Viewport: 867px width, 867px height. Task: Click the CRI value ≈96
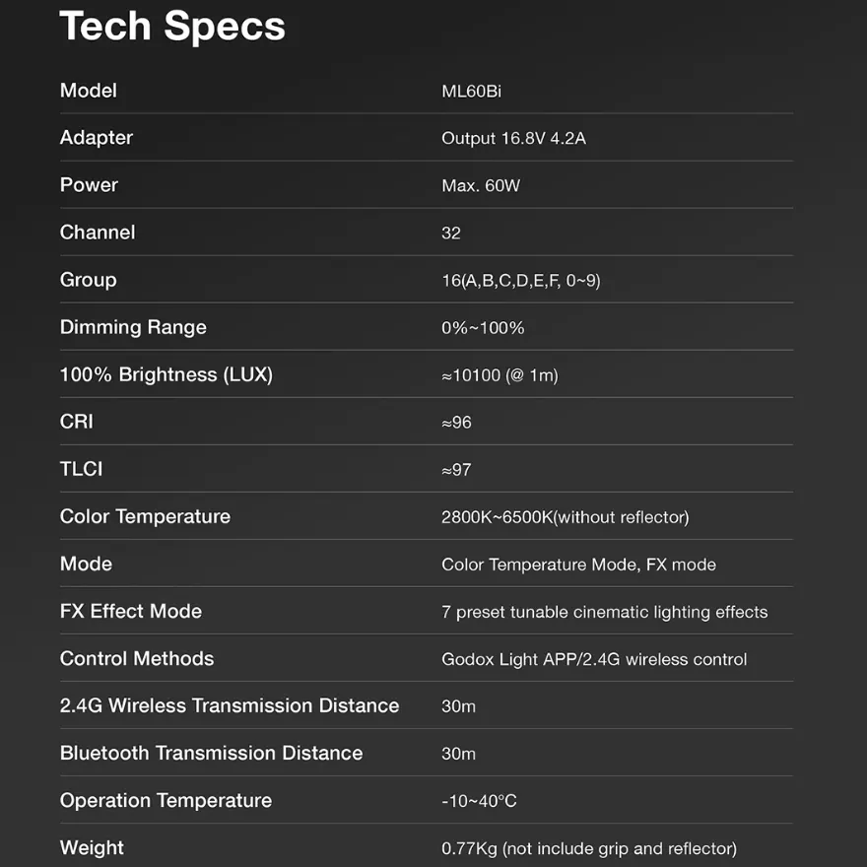click(x=456, y=423)
